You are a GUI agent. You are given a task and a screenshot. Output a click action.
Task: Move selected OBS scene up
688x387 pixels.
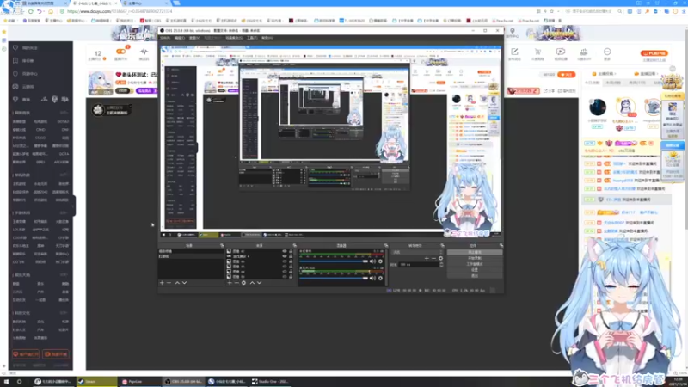coord(177,283)
